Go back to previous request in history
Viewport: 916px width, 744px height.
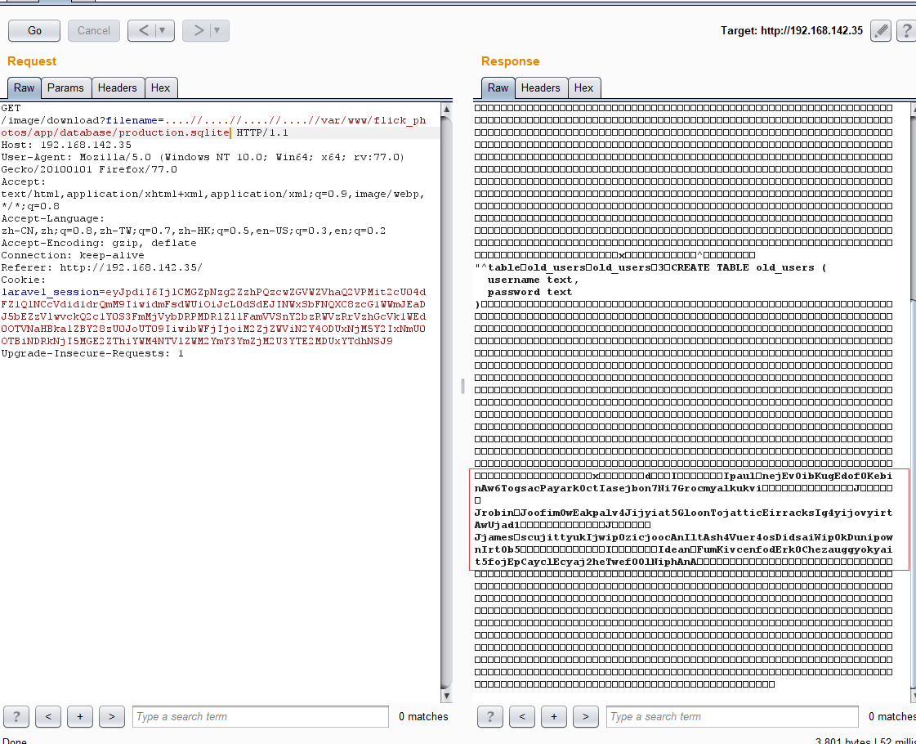coord(144,30)
